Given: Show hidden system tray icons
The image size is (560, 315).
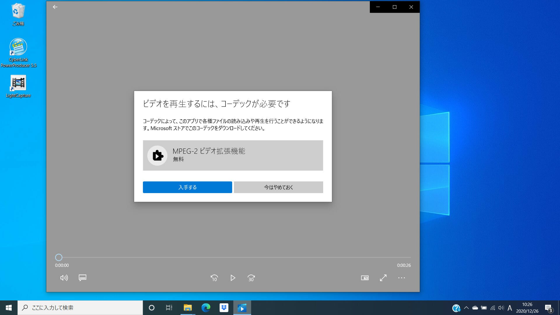Looking at the screenshot, I should (x=466, y=308).
